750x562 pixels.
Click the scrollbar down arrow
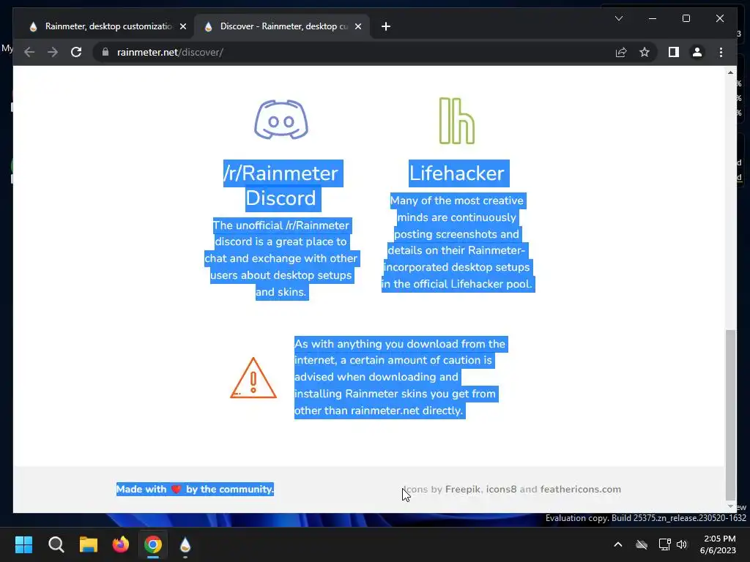pyautogui.click(x=730, y=506)
